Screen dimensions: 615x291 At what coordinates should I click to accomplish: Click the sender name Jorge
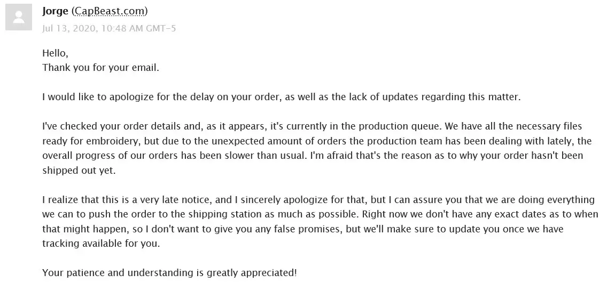tap(56, 11)
